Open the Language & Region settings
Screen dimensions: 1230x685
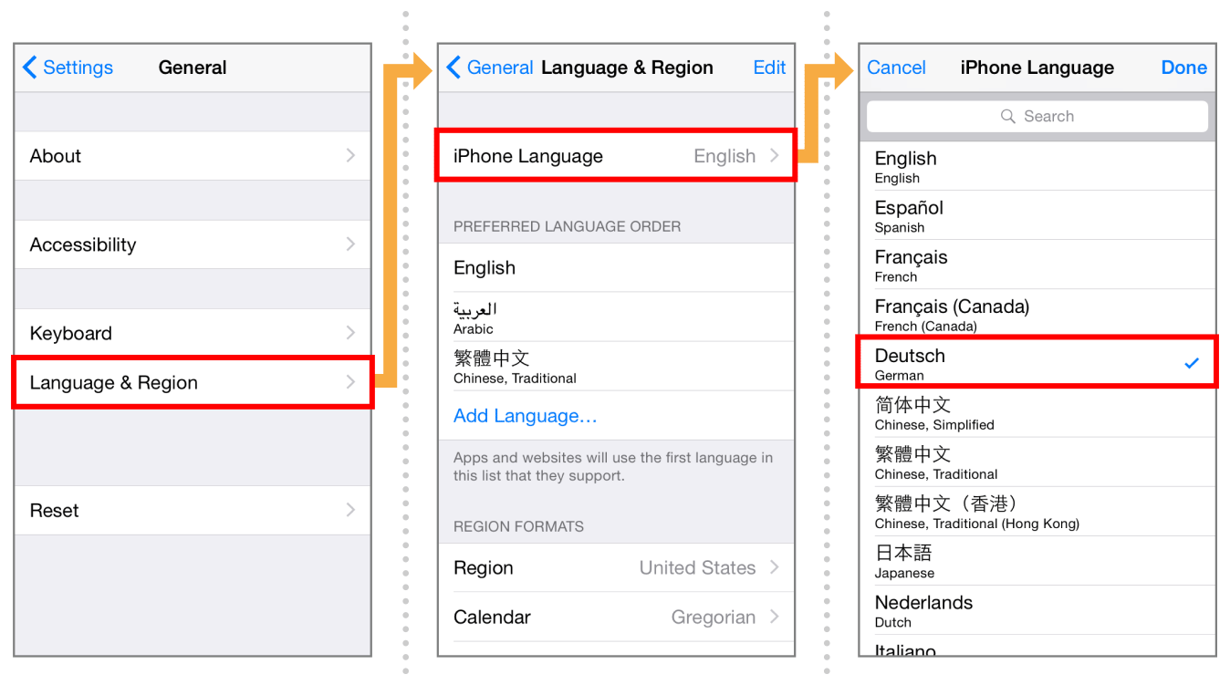point(192,382)
